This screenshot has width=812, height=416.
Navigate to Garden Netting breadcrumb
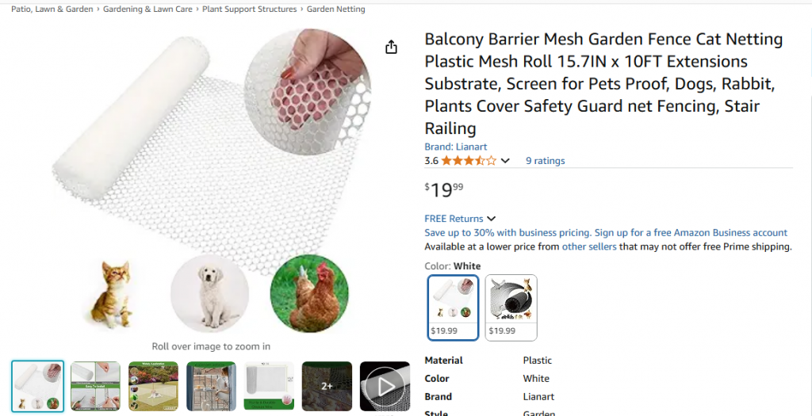tap(336, 10)
